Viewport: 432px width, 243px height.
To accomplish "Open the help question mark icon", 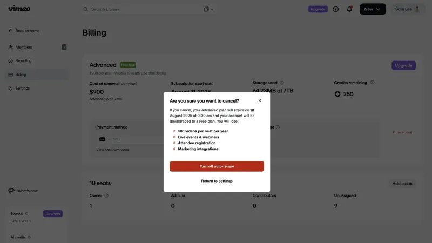I will coord(335,9).
